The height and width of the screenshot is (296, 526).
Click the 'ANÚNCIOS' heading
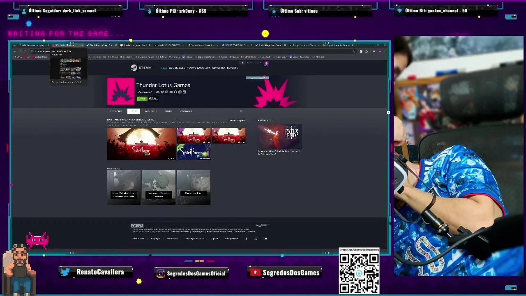(x=264, y=120)
